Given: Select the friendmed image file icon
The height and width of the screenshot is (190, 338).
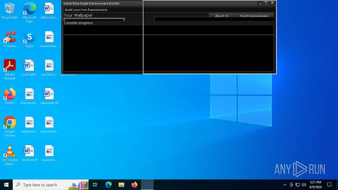Looking at the screenshot, I should tap(29, 96).
